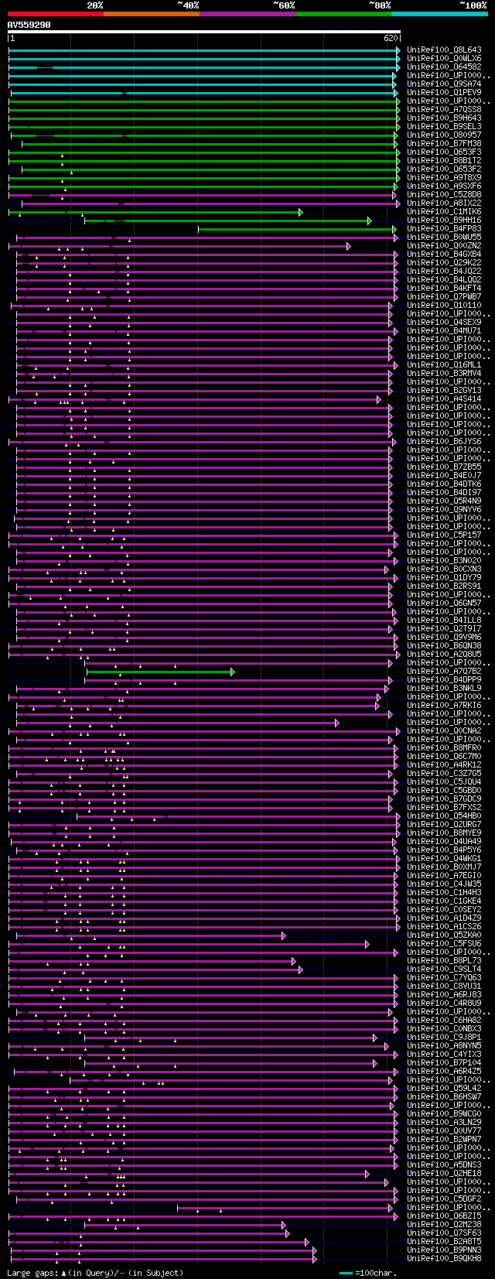The height and width of the screenshot is (1279, 495).
Task: Select the UniRef100_Q5R4N9 label
Action: (x=444, y=501)
